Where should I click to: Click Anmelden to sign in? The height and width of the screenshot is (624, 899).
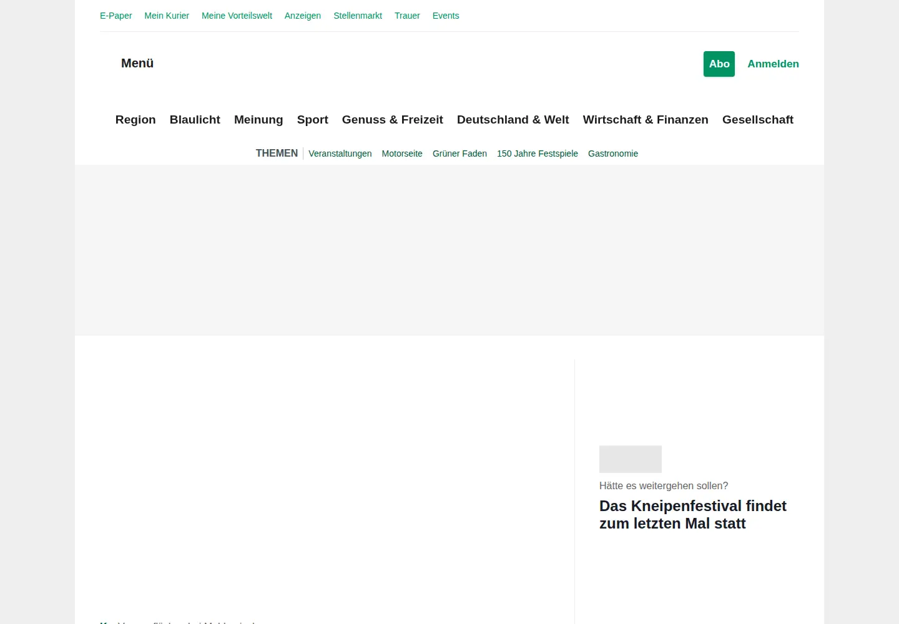pos(773,64)
